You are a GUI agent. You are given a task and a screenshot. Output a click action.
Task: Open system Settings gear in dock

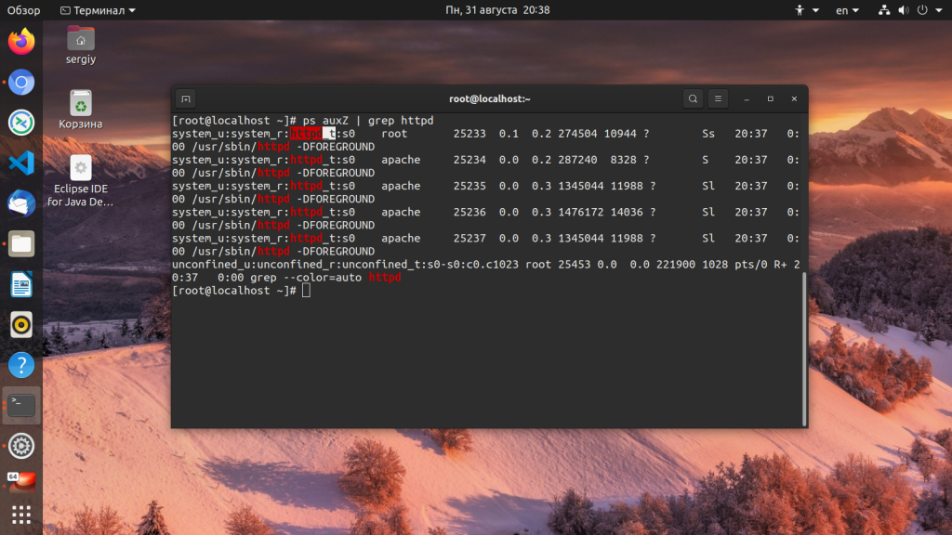pyautogui.click(x=21, y=446)
